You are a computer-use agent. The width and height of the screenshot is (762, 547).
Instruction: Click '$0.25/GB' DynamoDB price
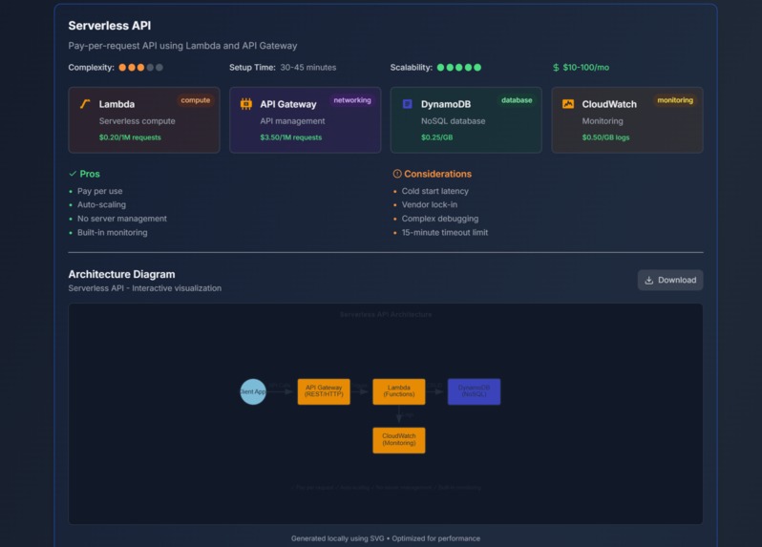pyautogui.click(x=437, y=137)
